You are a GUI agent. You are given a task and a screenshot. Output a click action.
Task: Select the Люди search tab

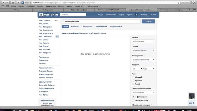tap(65, 27)
